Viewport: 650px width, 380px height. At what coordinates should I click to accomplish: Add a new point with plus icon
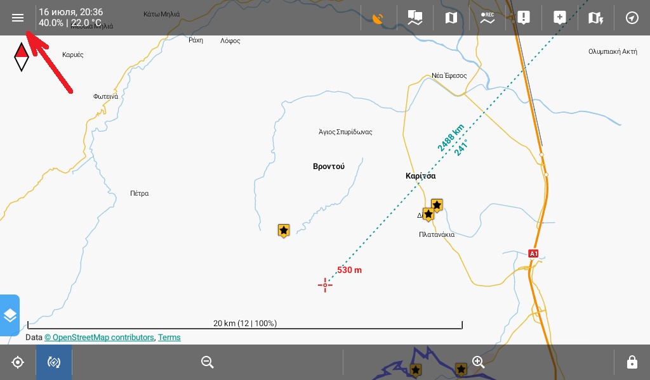[559, 18]
